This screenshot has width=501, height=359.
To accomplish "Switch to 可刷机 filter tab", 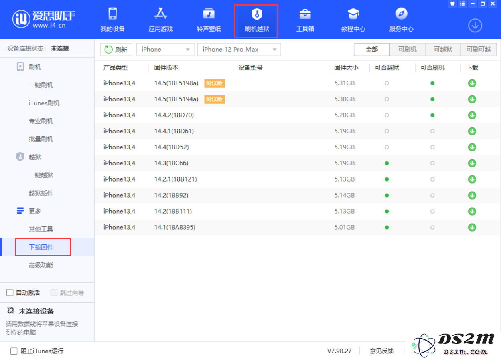I will 408,50.
